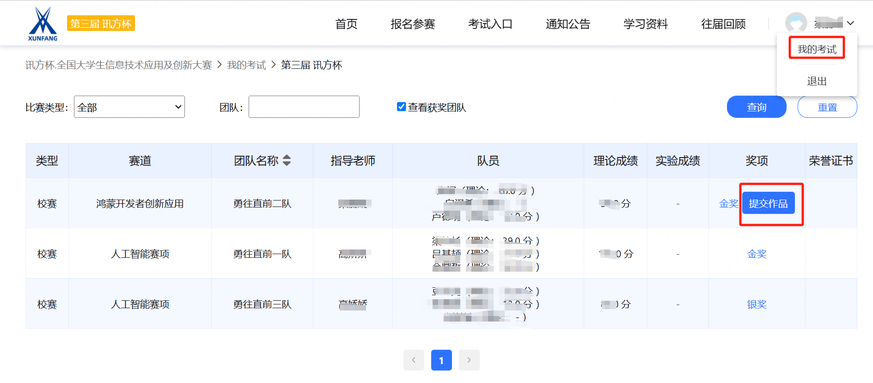
Task: Open 学习资料 menu item
Action: (646, 24)
